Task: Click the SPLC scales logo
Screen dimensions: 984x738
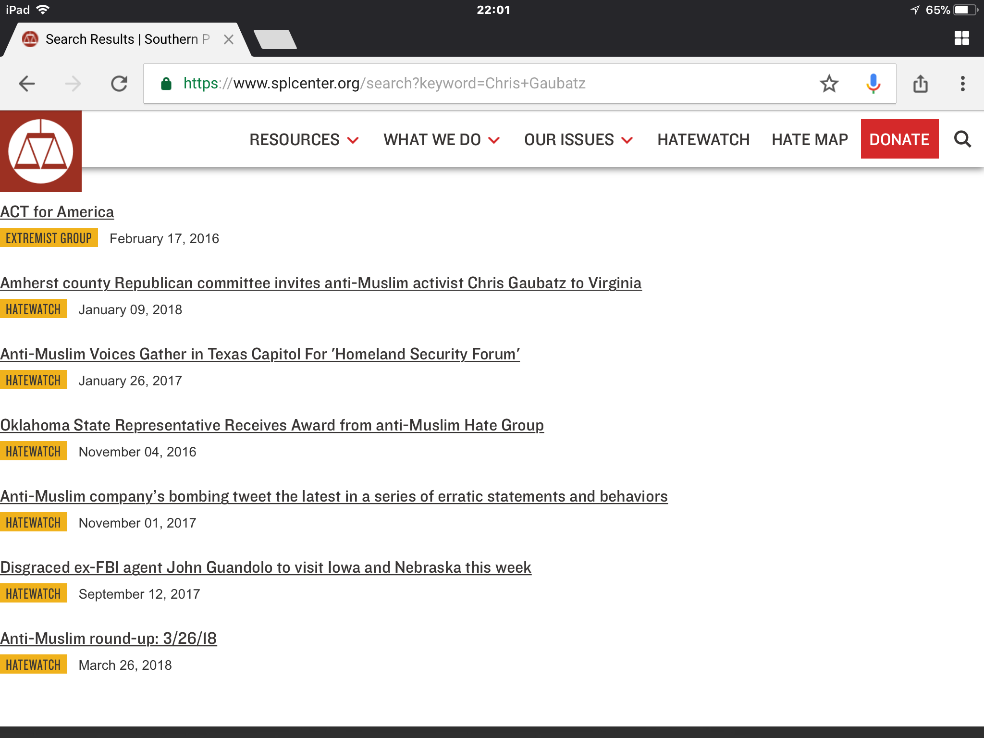Action: pyautogui.click(x=41, y=151)
